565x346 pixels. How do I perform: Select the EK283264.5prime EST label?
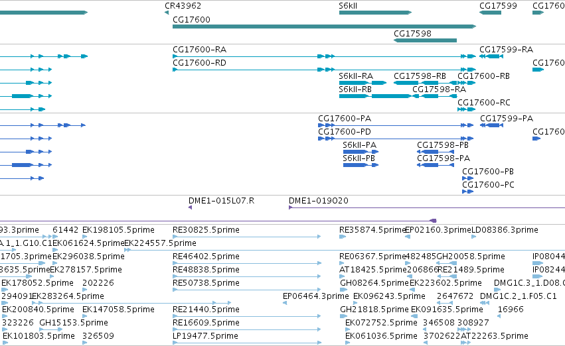pyautogui.click(x=68, y=296)
